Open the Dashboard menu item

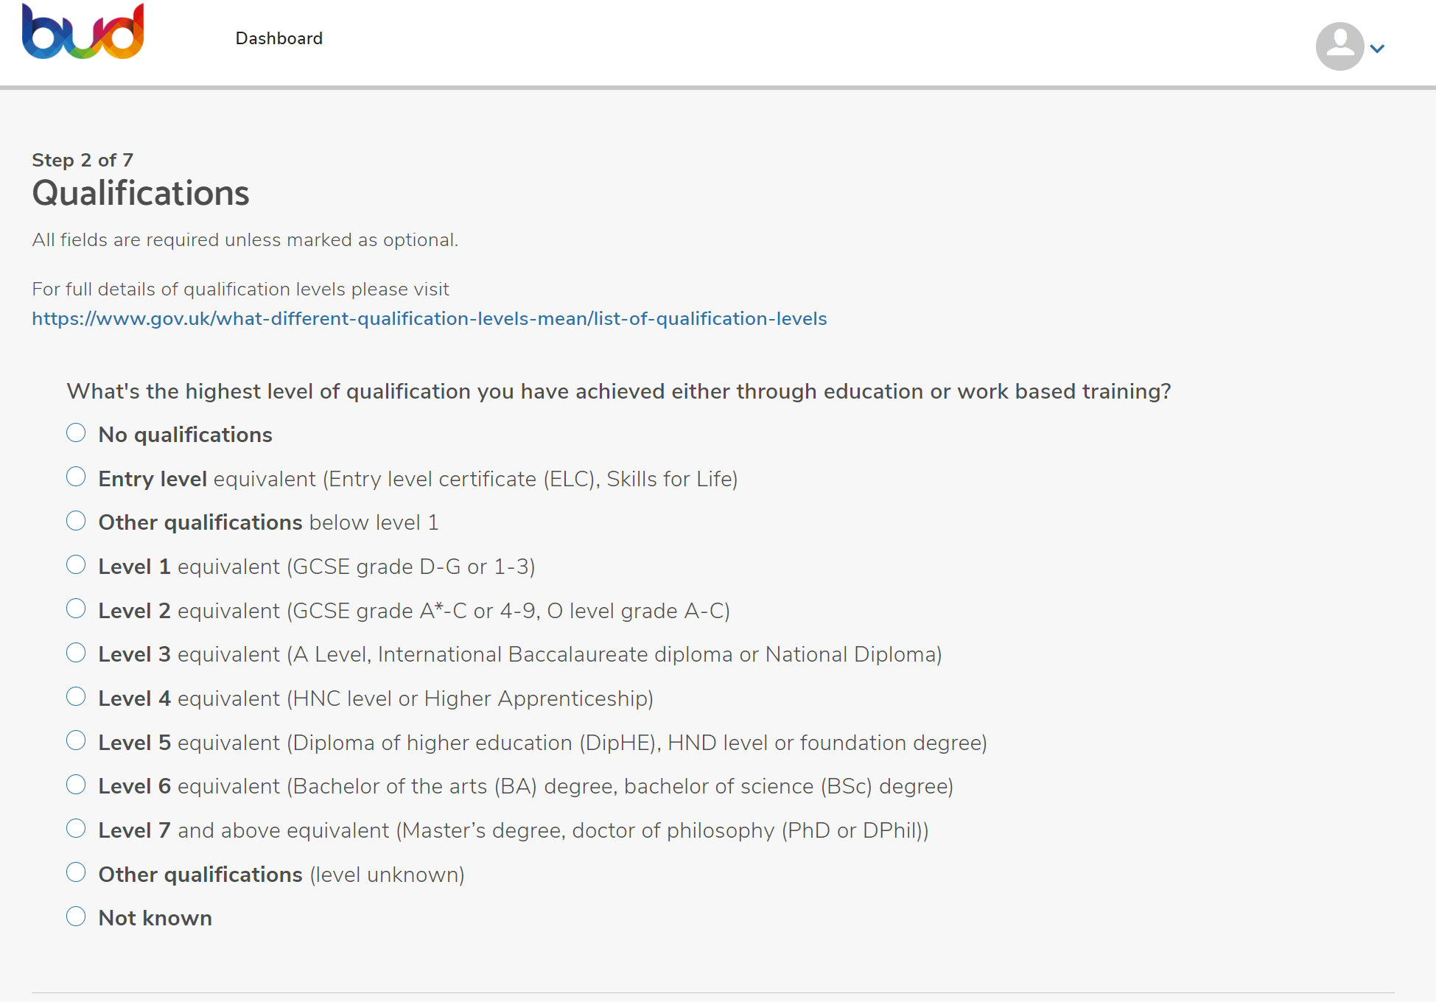(x=279, y=38)
